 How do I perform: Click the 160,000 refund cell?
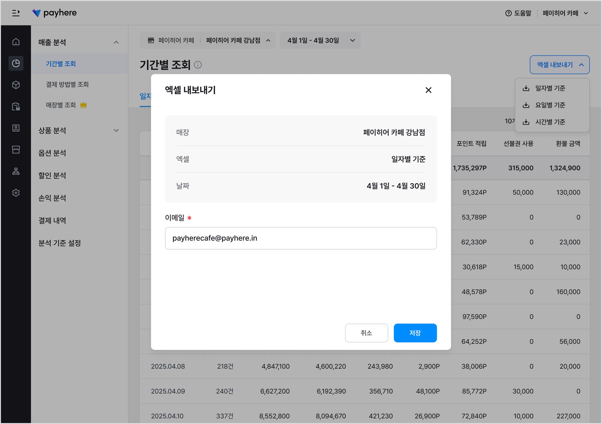[x=568, y=292]
